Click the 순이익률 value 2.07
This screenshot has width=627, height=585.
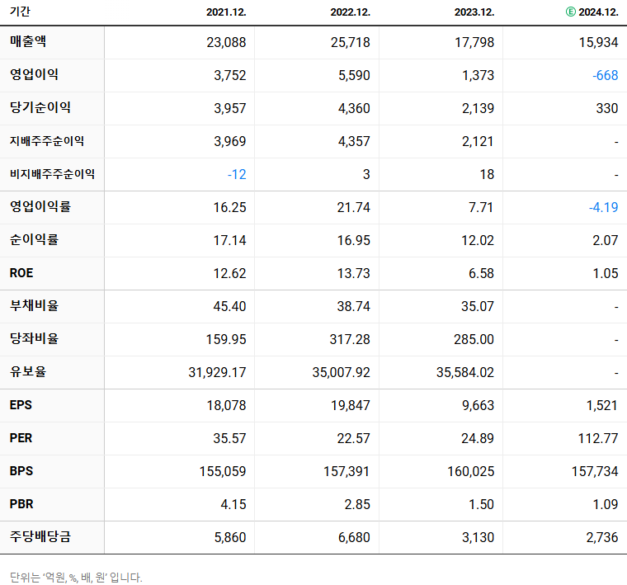(x=606, y=240)
